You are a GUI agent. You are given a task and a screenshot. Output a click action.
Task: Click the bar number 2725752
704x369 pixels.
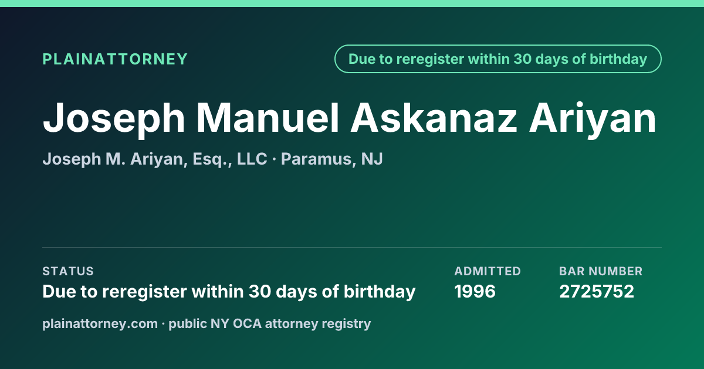tap(597, 291)
